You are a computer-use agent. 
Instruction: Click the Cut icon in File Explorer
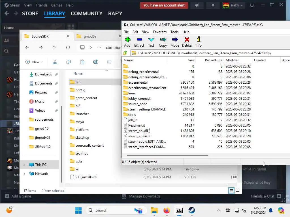coord(55,62)
